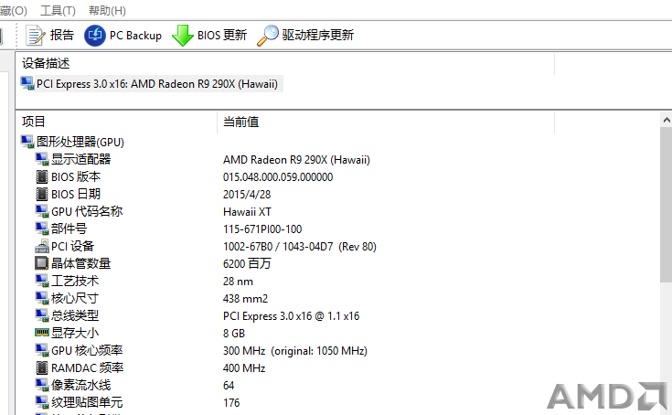
Task: Click the value 300 MHz (original: 1050 MHz)
Action: point(294,351)
